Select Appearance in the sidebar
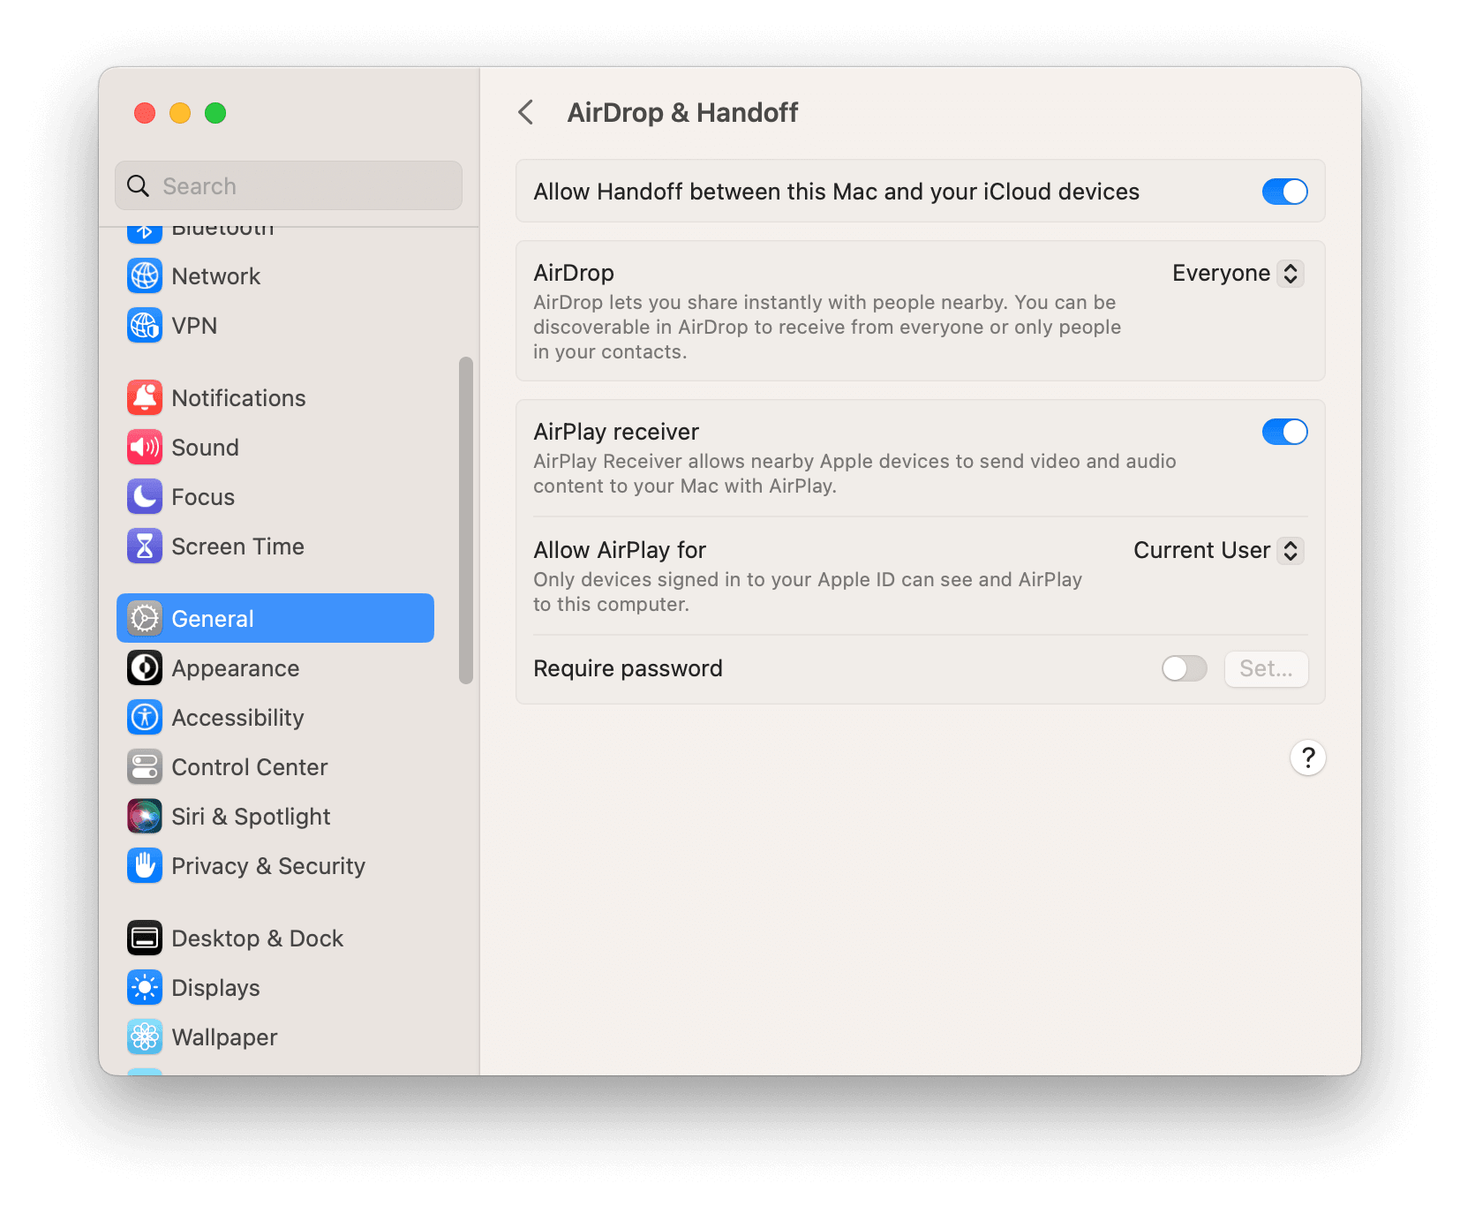Viewport: 1460px width, 1206px height. coord(235,668)
